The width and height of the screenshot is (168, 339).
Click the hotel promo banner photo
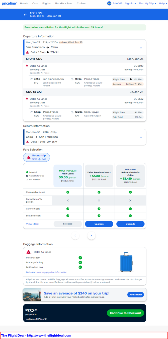click(x=32, y=295)
